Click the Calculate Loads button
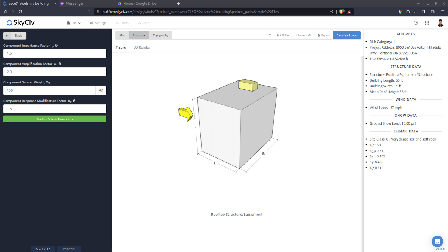448x252 pixels. tap(346, 36)
